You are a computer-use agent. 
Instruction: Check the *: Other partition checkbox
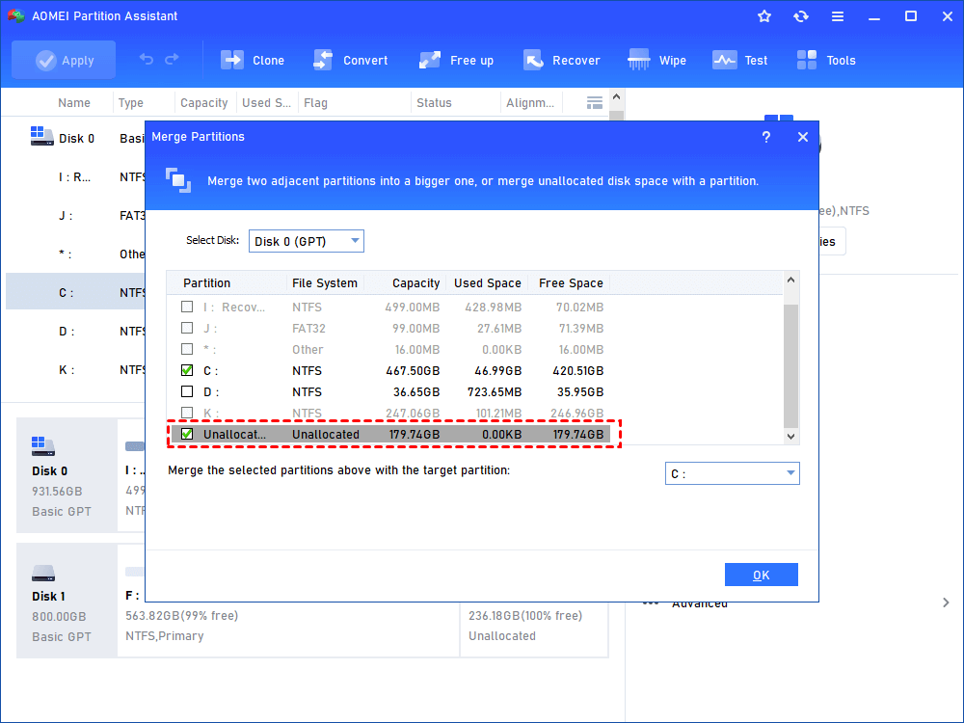(x=187, y=349)
